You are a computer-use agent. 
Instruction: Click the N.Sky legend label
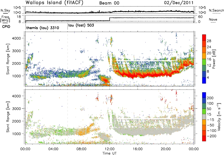5,10
